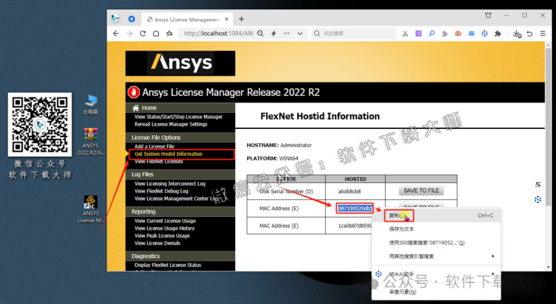Click the Ansys logo banner
This screenshot has width=556, height=304.
180,63
